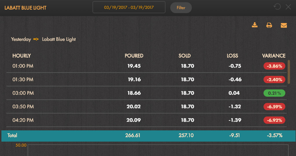Click the green 0.21% variance badge

pos(274,93)
